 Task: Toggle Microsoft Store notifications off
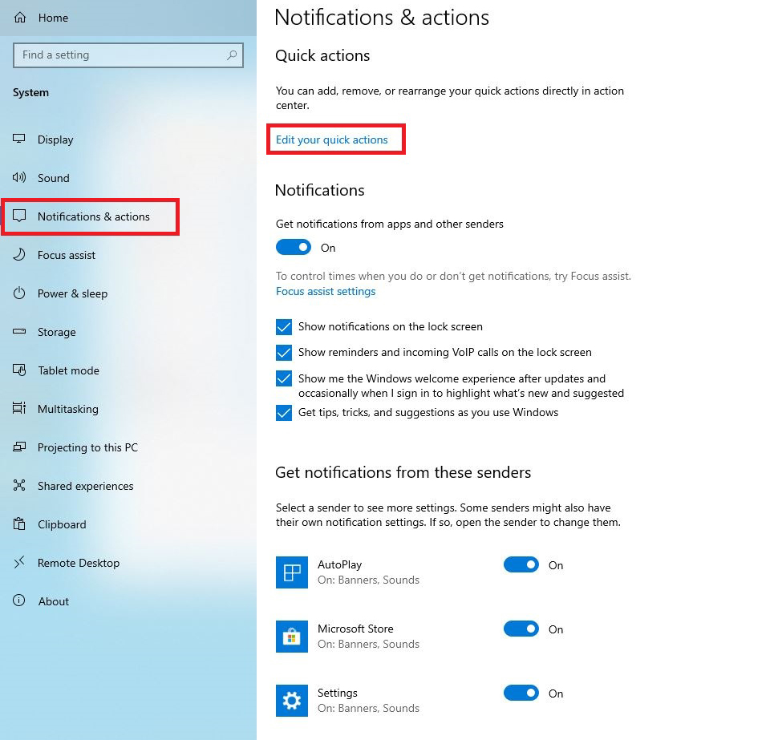click(521, 629)
